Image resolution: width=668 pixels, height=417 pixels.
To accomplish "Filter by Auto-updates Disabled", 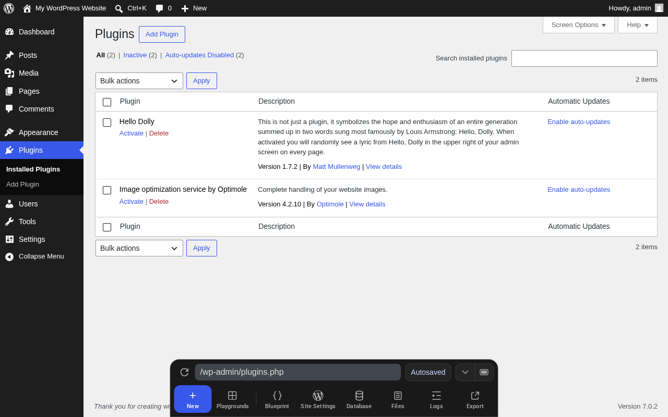I will [199, 55].
